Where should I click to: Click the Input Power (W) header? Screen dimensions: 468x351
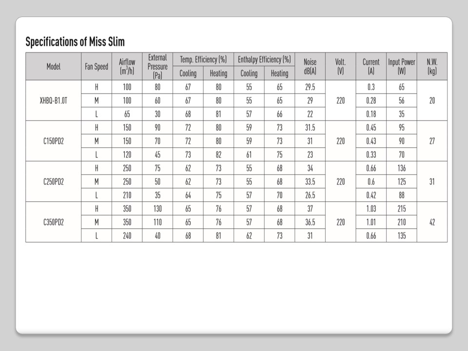coord(402,66)
